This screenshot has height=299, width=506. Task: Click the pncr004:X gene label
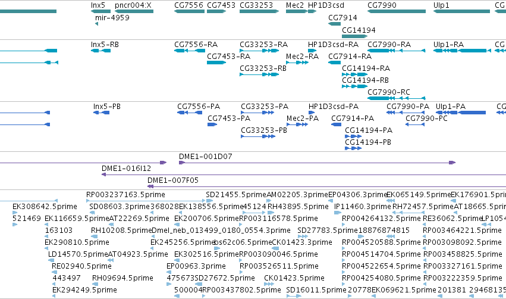pos(133,5)
